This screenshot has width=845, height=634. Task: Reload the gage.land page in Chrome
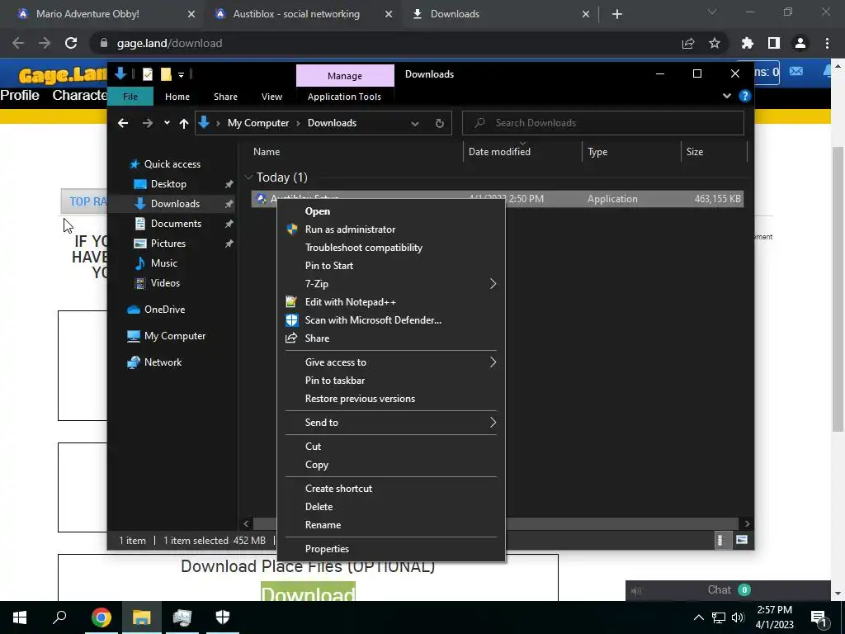click(71, 43)
